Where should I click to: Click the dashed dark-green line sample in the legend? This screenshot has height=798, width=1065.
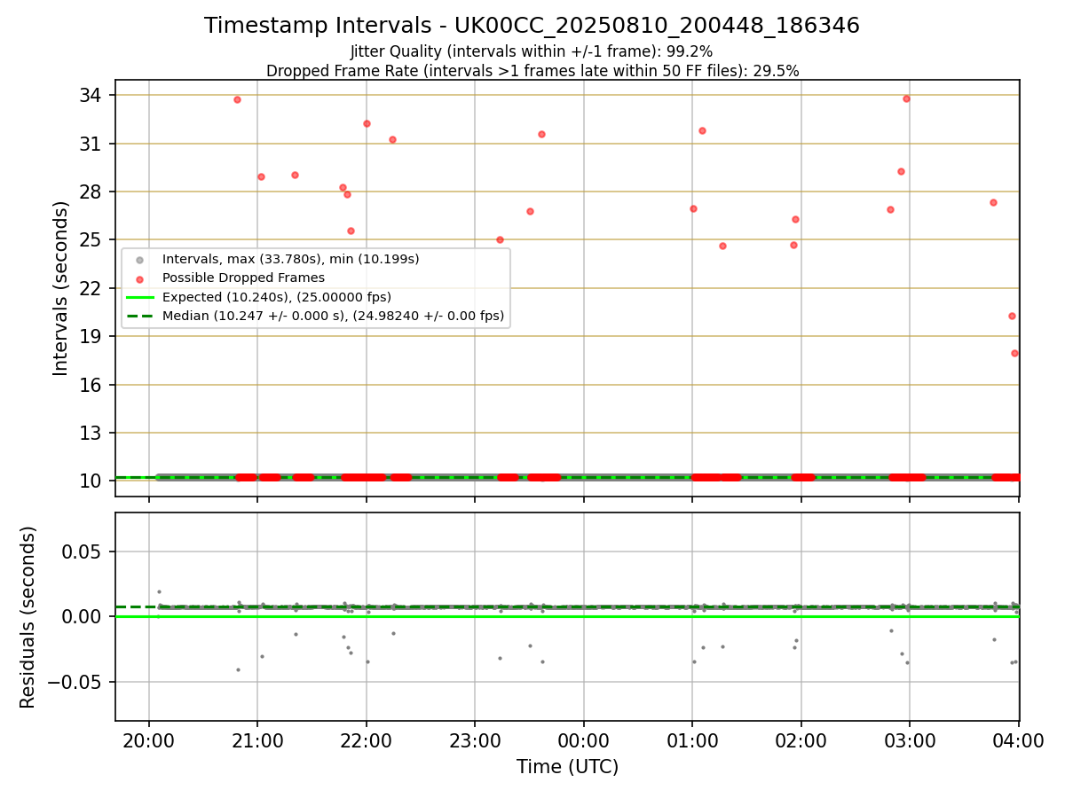pos(139,316)
